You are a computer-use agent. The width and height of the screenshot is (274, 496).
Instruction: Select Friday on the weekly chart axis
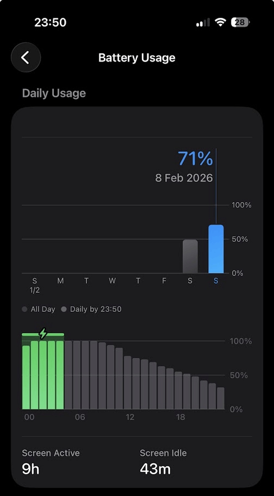coord(164,281)
